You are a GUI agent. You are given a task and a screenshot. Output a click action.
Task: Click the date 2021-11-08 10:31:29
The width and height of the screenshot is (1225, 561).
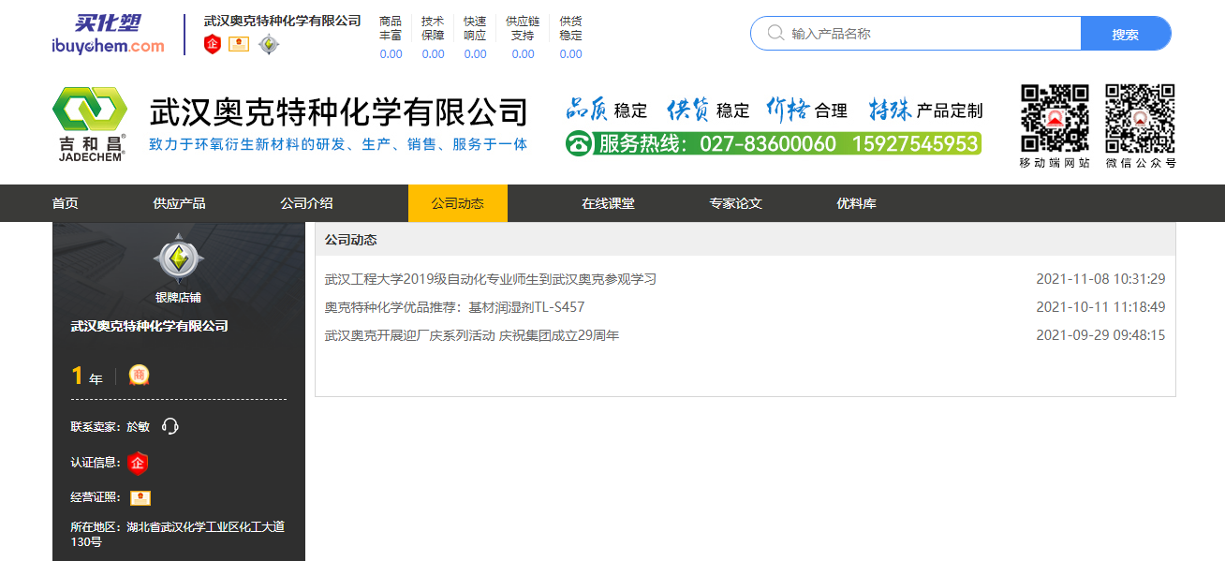click(x=1100, y=279)
